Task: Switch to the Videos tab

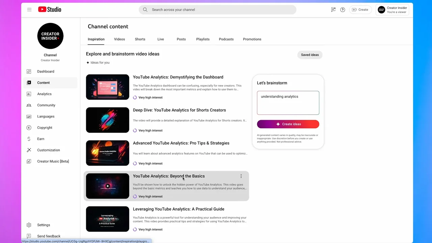Action: 119,39
